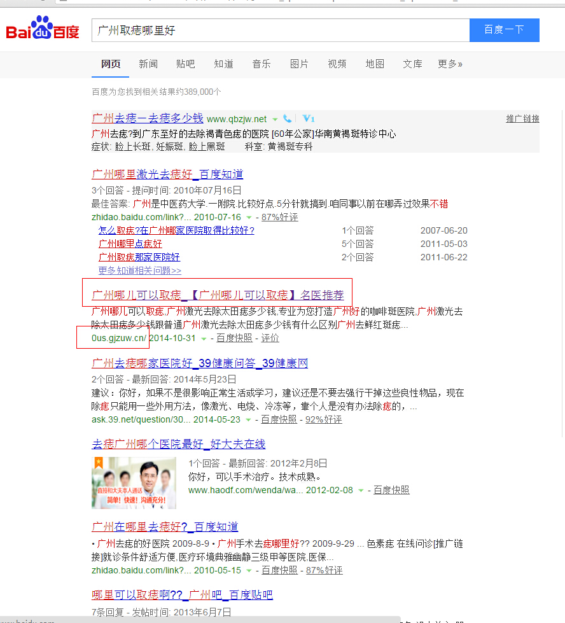Switch to the 文库 tab
The height and width of the screenshot is (623, 565).
(x=412, y=64)
